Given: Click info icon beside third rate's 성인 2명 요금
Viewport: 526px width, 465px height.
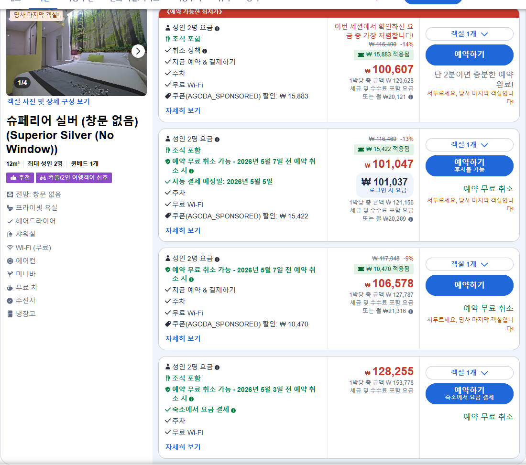Looking at the screenshot, I should (217, 259).
